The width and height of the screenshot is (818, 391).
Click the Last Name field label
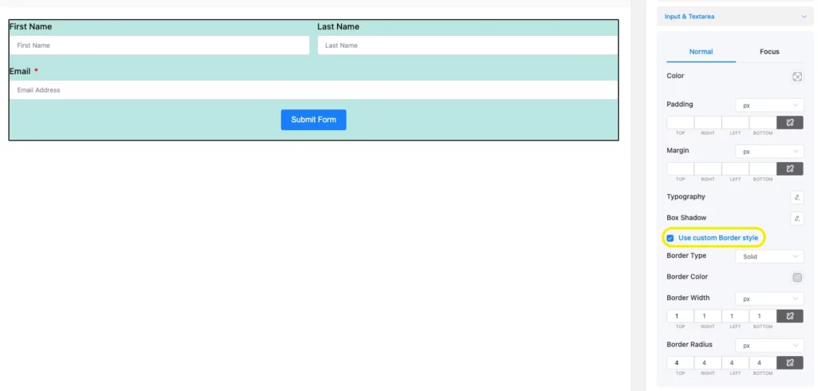tap(338, 26)
